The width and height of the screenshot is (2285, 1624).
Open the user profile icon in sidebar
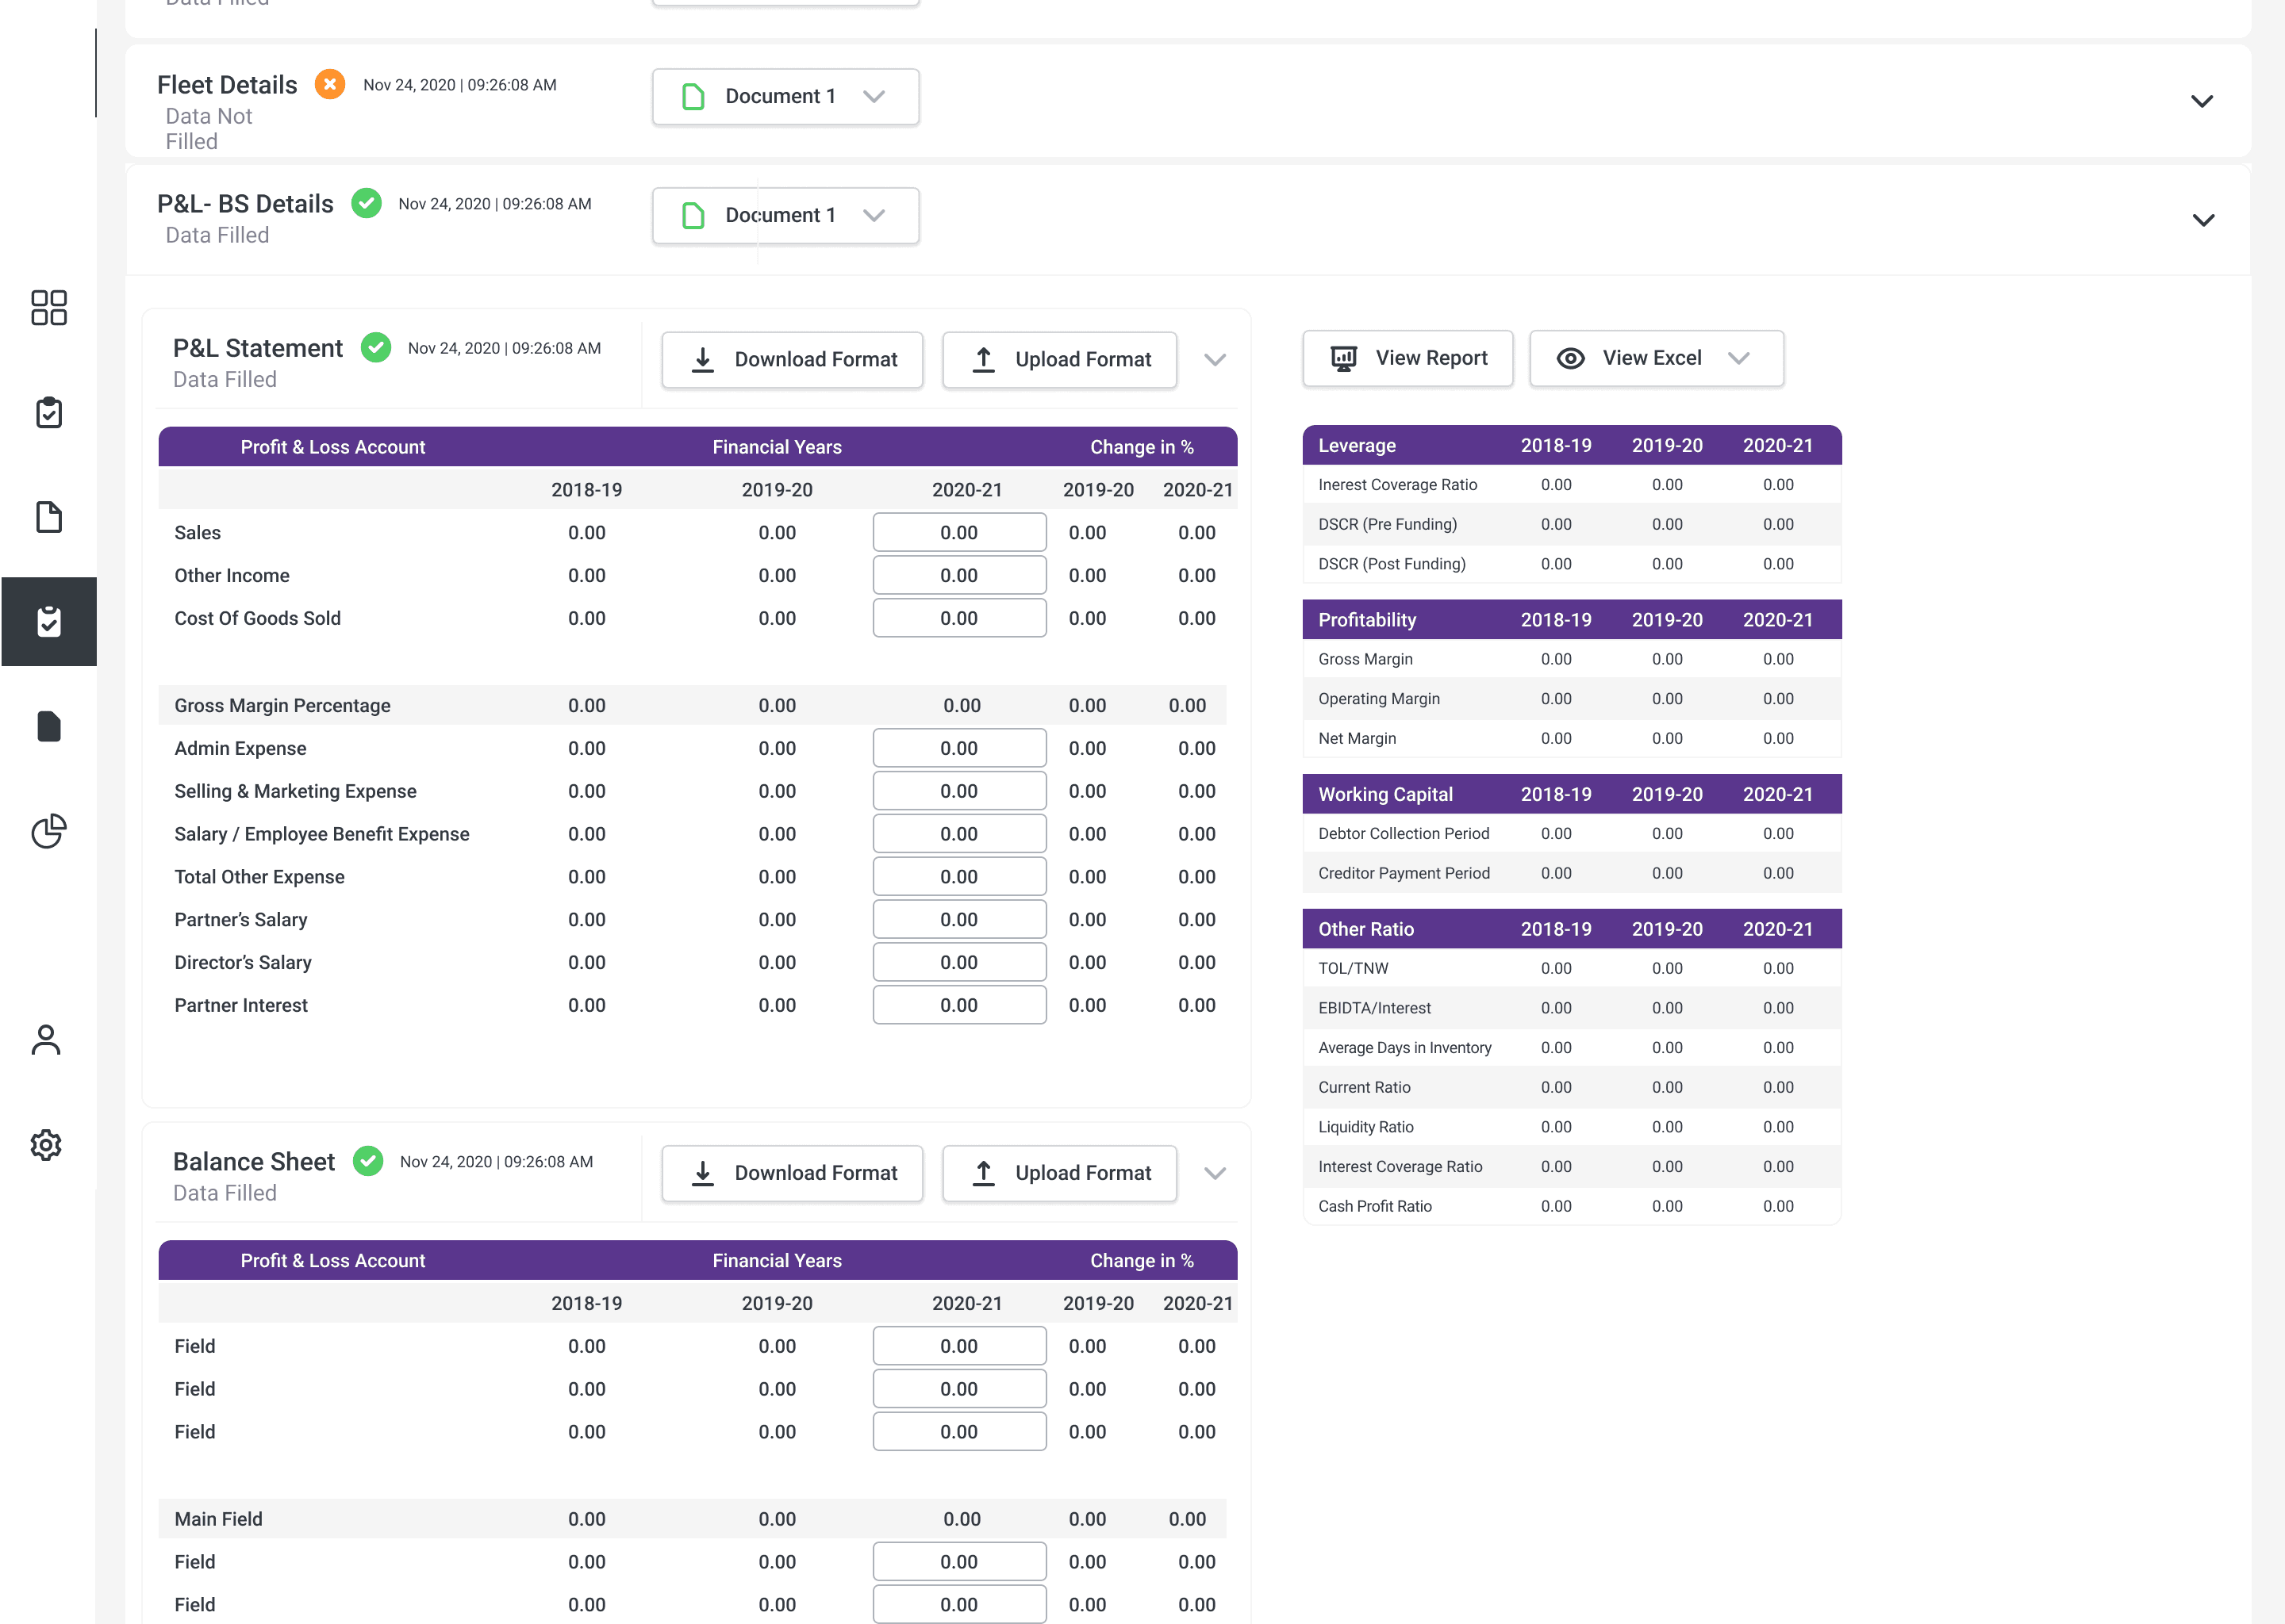[x=46, y=1040]
